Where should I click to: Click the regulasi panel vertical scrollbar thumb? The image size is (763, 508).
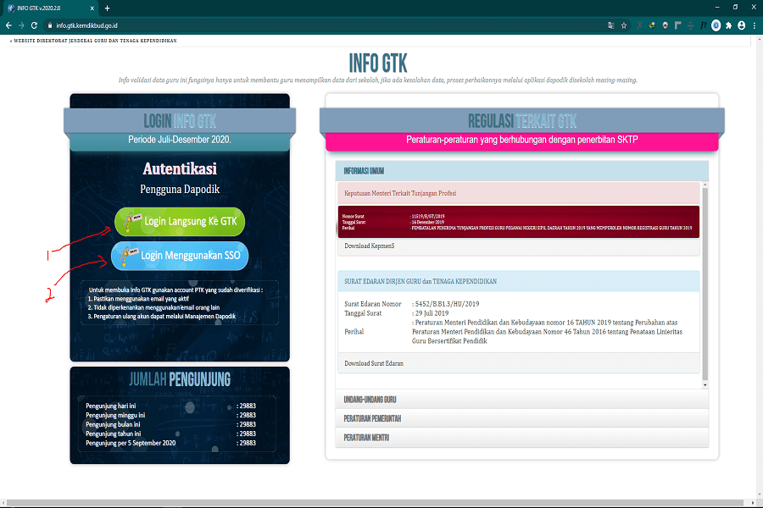(x=705, y=284)
